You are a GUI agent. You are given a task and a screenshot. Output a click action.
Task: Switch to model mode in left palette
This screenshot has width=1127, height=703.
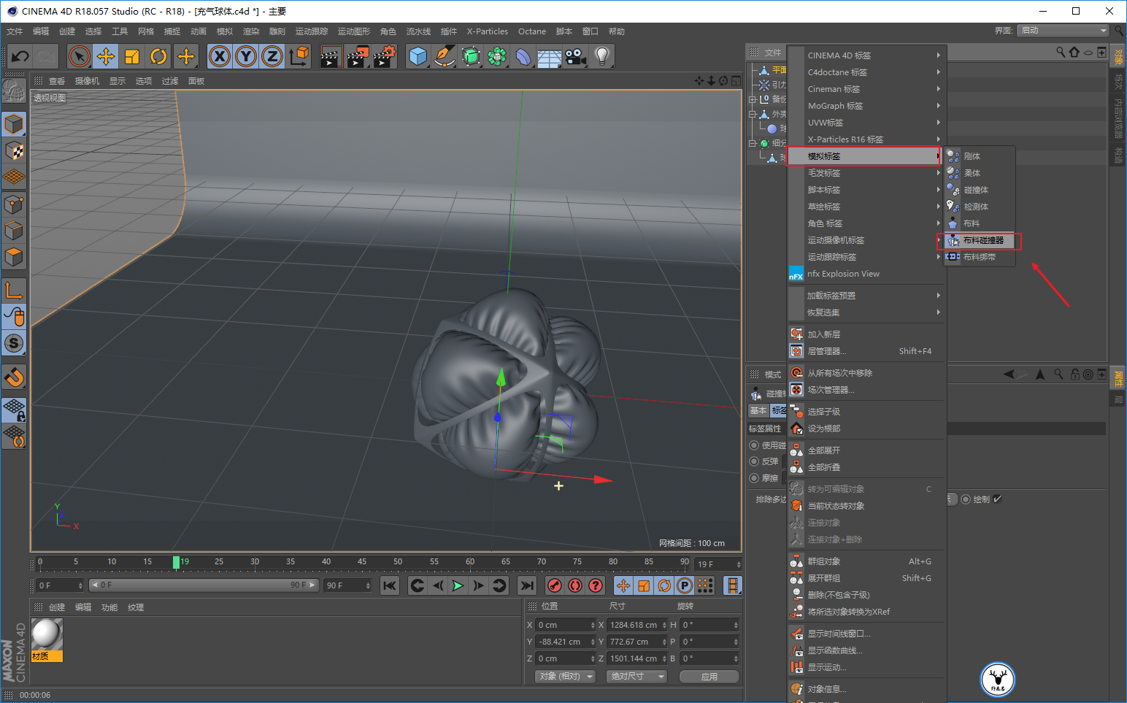14,124
